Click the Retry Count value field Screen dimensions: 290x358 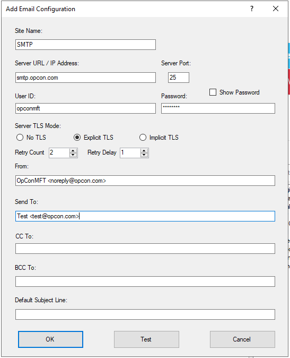click(59, 153)
